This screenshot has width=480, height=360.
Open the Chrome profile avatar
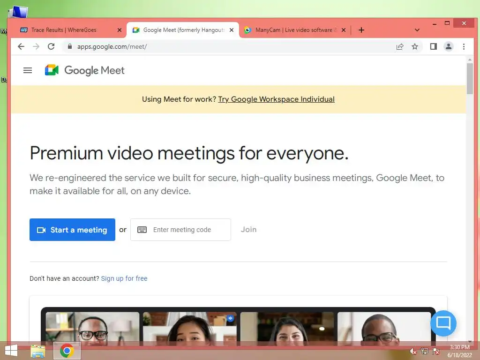449,46
